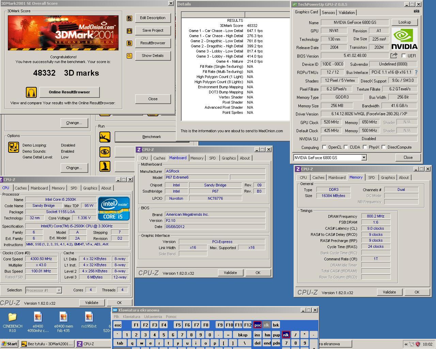
Task: Click the BIOS export share icon in GPU-Z
Action: [x=394, y=56]
